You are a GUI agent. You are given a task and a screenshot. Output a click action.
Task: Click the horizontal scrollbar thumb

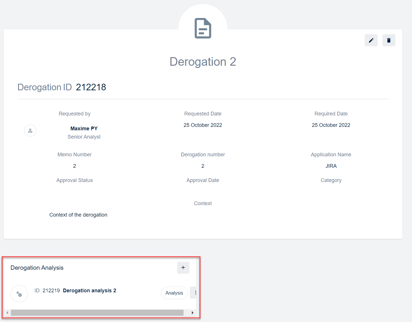(x=97, y=313)
